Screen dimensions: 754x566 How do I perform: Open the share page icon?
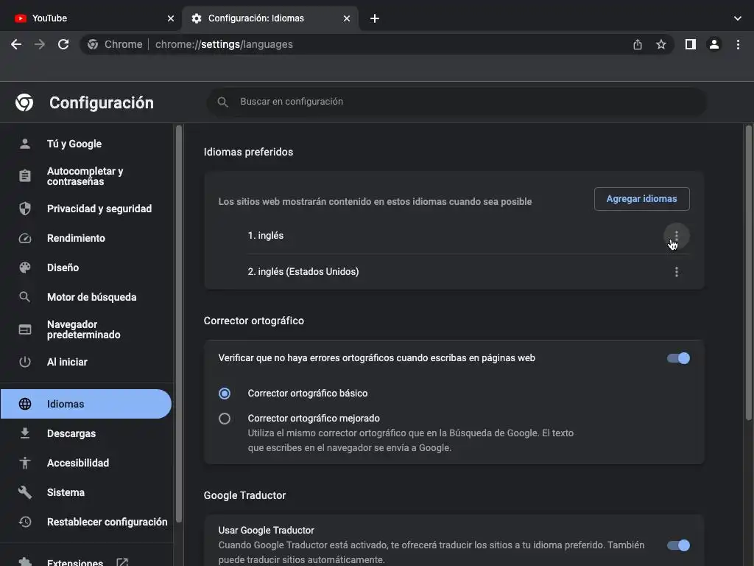click(638, 44)
